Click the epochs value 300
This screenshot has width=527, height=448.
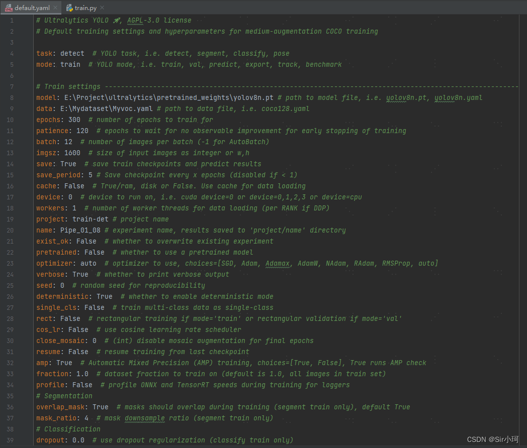point(74,120)
